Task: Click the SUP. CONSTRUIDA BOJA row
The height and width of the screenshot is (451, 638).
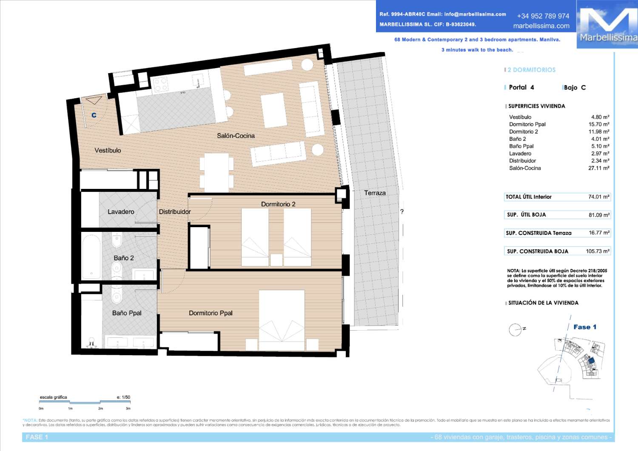Action: click(558, 251)
